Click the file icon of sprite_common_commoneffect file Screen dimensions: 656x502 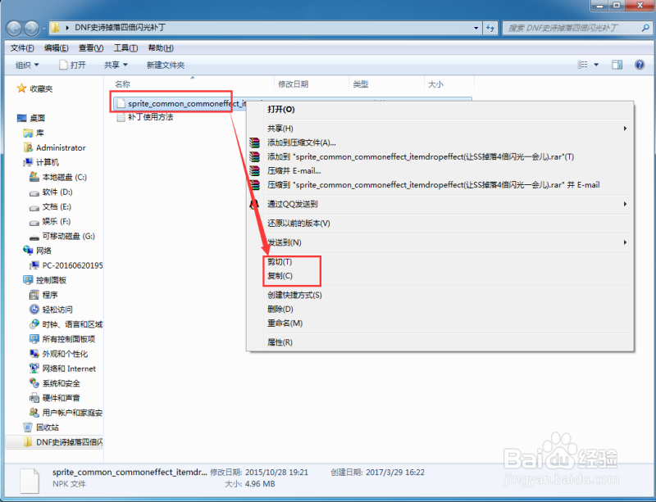[121, 103]
